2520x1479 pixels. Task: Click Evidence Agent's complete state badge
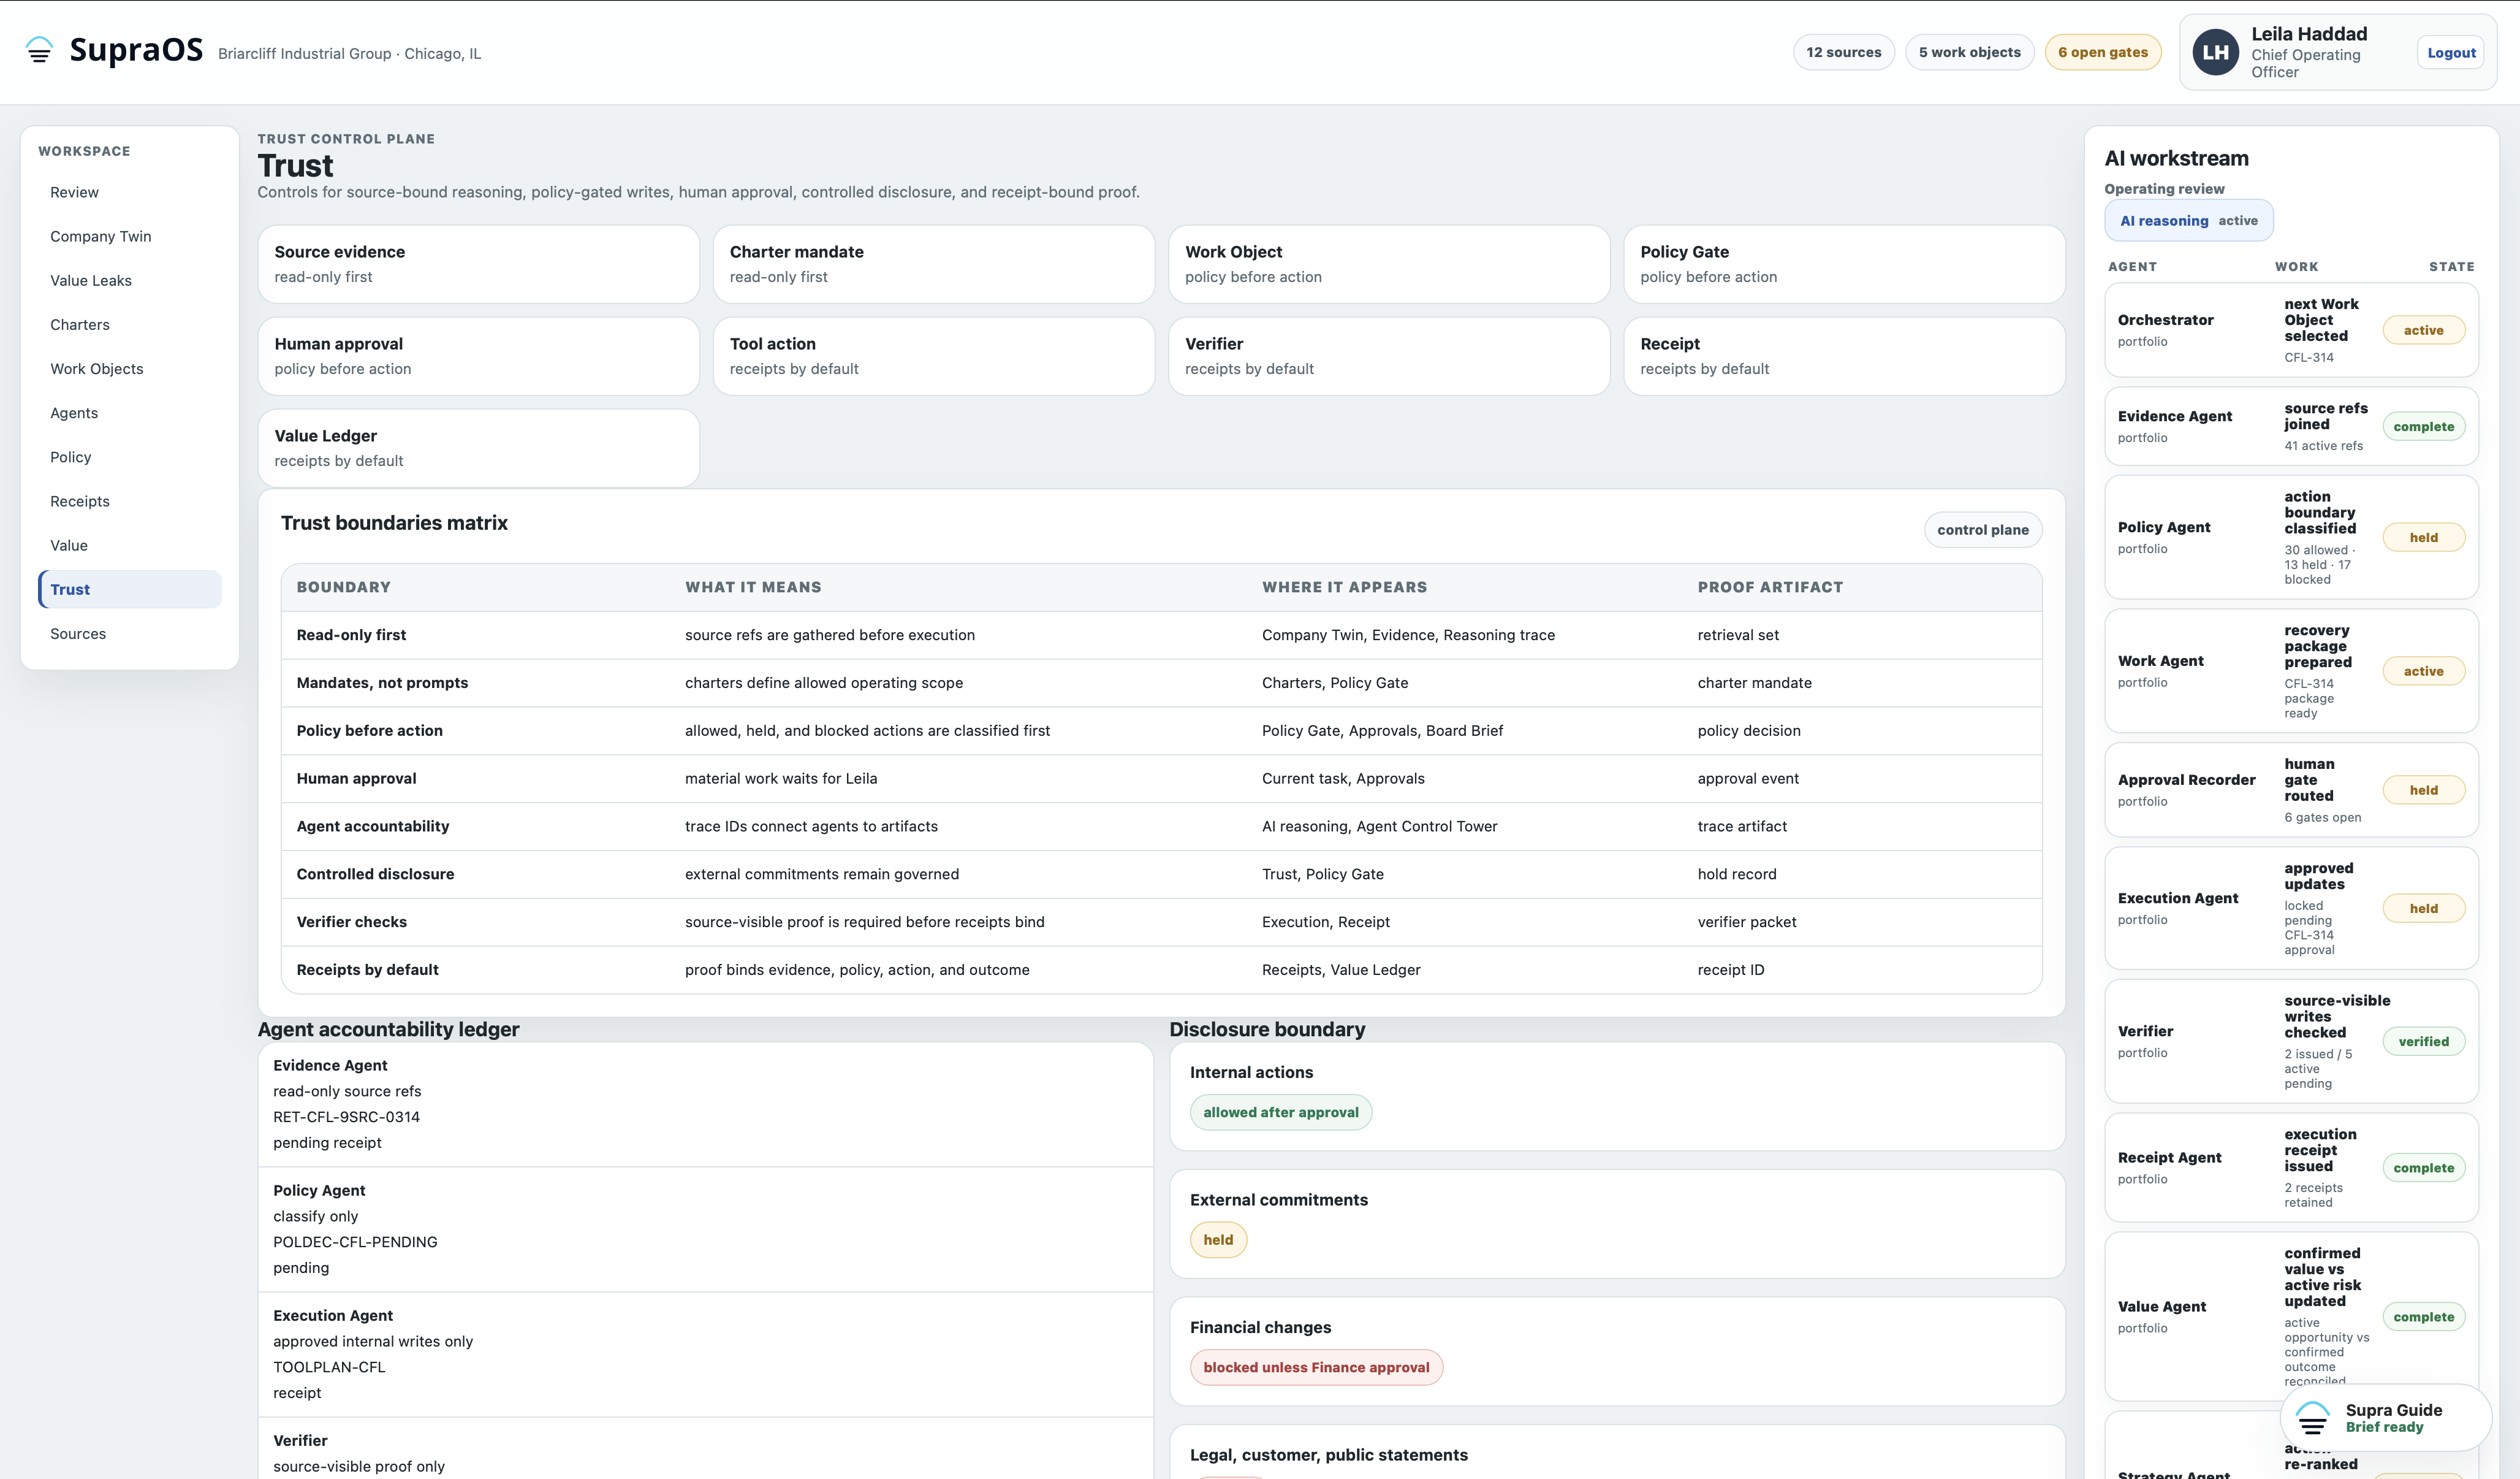pos(2423,426)
